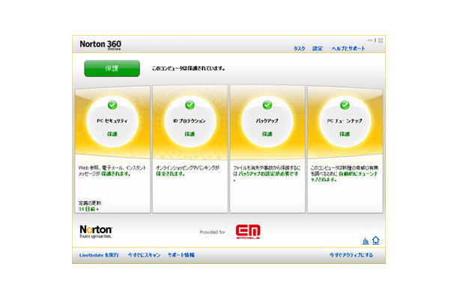Open the ID プロテクション panel label
This screenshot has width=457, height=299.
click(x=190, y=120)
